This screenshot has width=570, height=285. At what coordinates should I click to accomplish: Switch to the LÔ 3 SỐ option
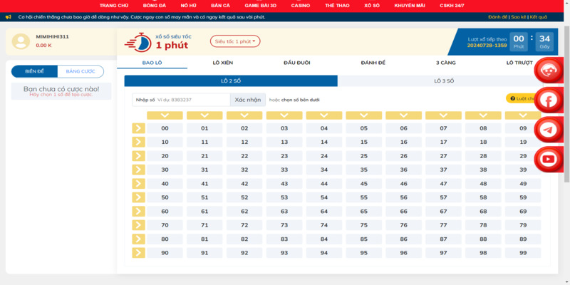444,81
